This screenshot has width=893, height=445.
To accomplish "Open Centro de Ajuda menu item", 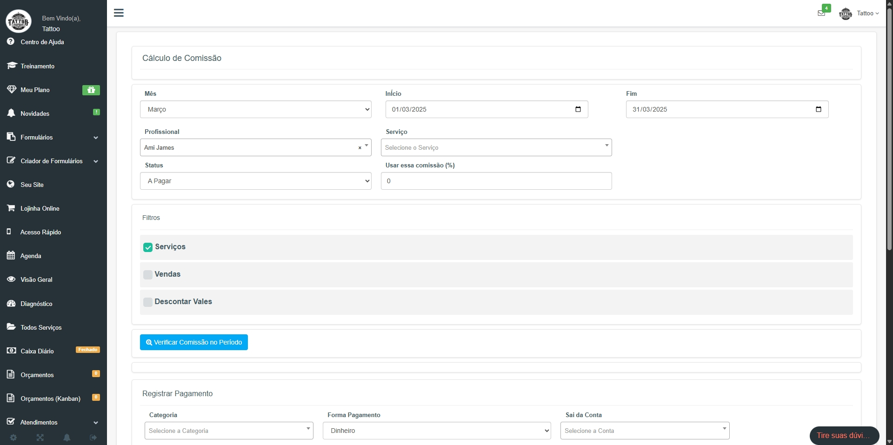I will [x=42, y=42].
